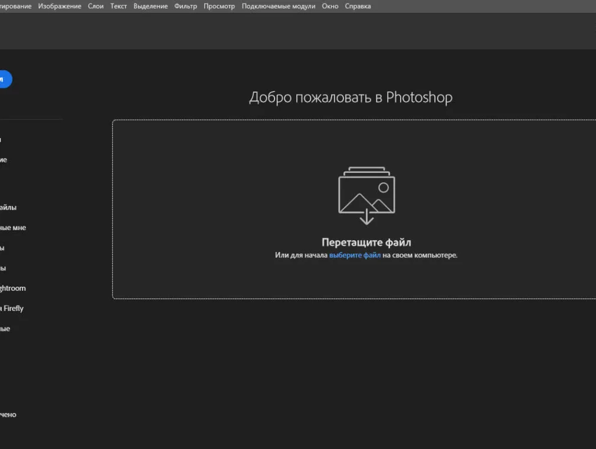Image resolution: width=596 pixels, height=449 pixels.
Task: Open the partially visible Редактирование menu
Action: click(15, 6)
